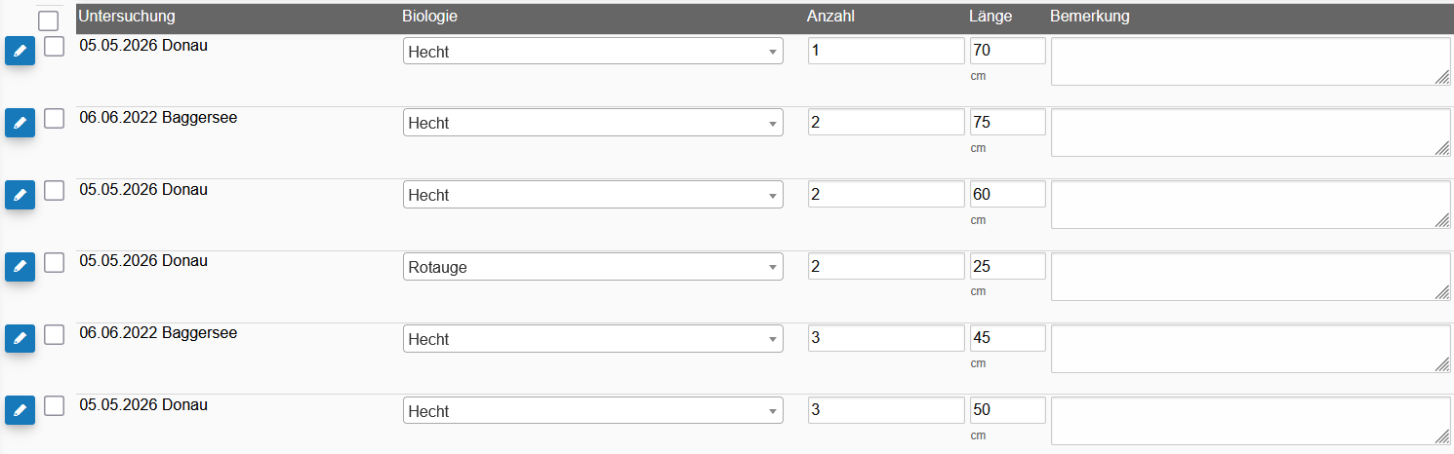Open Biologie dropdown for Hecht 50 cm row

592,410
